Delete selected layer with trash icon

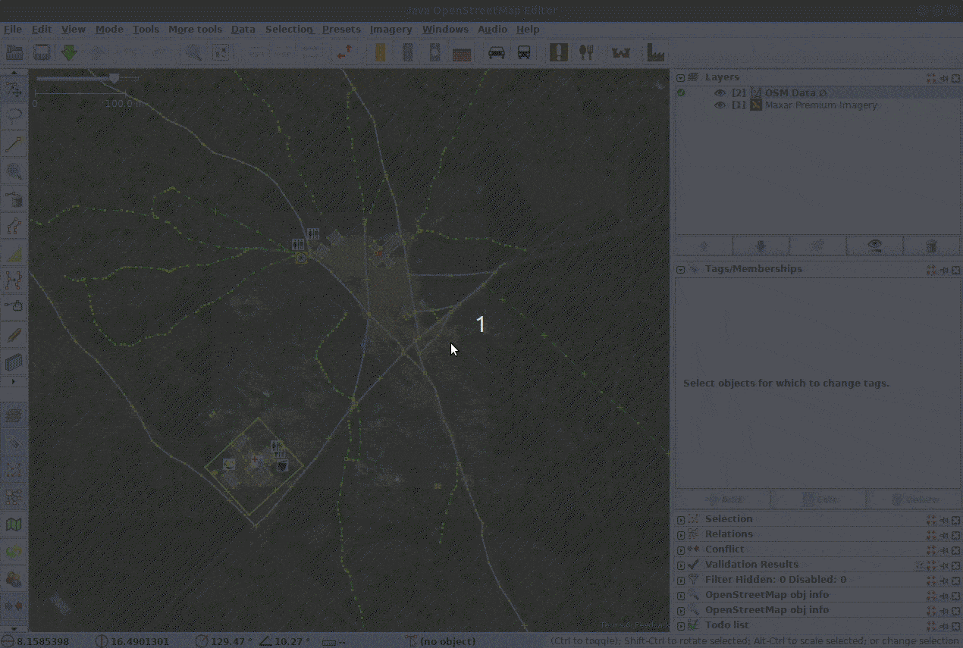point(931,246)
